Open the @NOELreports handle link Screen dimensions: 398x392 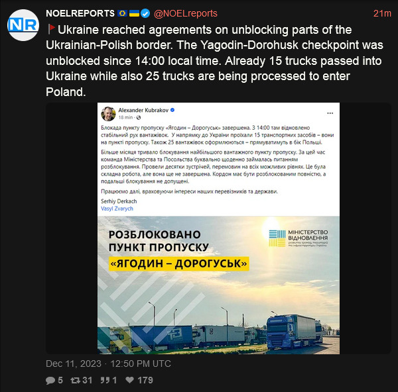click(x=185, y=14)
